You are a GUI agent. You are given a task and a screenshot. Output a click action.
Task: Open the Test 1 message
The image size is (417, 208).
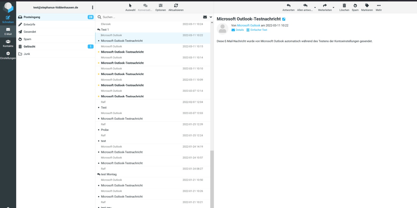(153, 27)
